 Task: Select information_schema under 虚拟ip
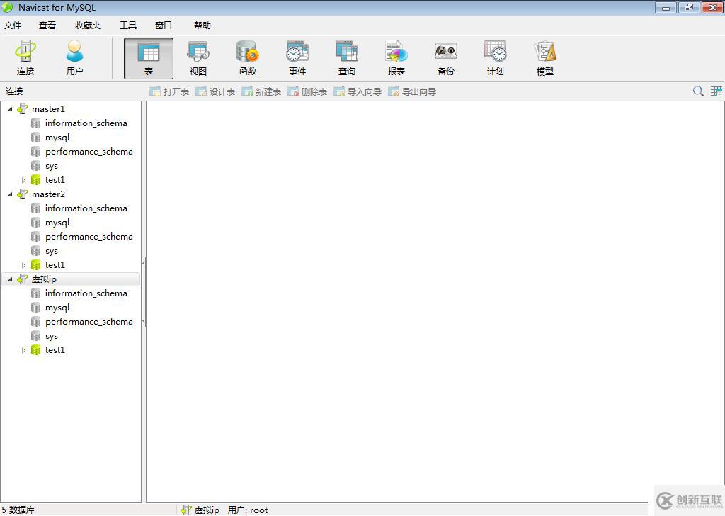coord(86,293)
